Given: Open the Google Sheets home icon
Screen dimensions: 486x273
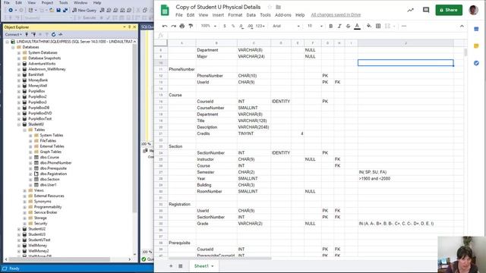Looking at the screenshot, I should (x=165, y=11).
